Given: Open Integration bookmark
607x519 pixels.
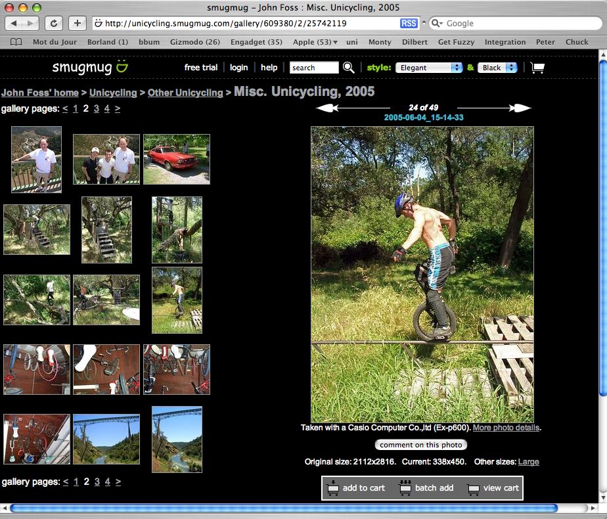Looking at the screenshot, I should 505,42.
